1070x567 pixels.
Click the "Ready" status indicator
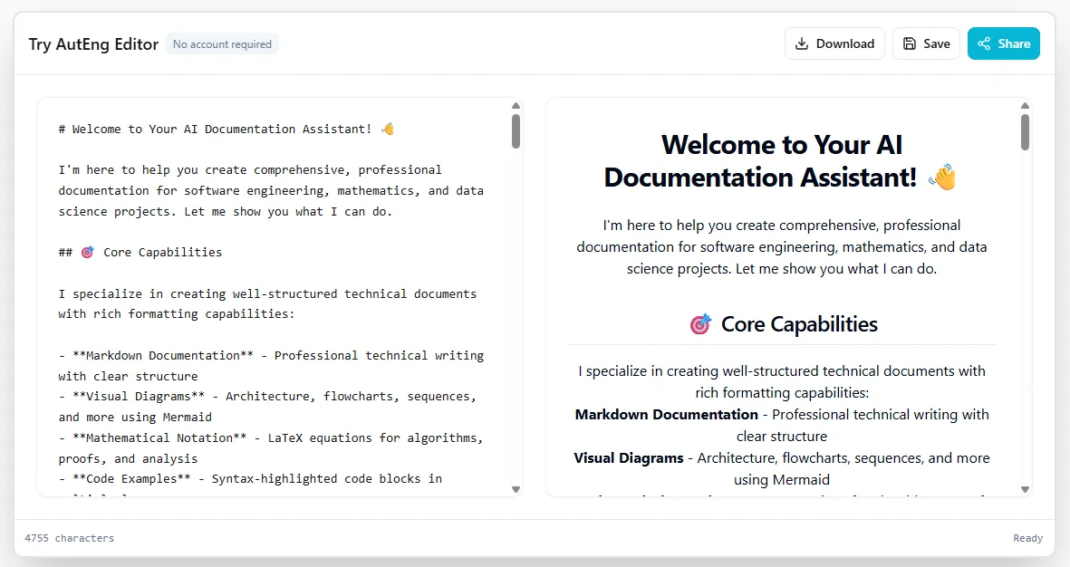coord(1027,538)
